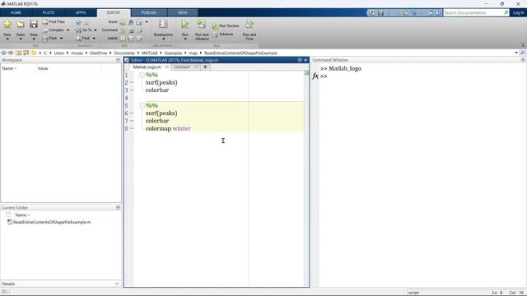Collapse code section at line 5
Image resolution: width=527 pixels, height=296 pixels.
[142, 105]
